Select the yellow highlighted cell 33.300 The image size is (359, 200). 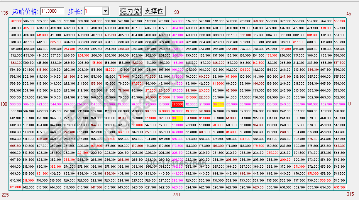pos(178,118)
